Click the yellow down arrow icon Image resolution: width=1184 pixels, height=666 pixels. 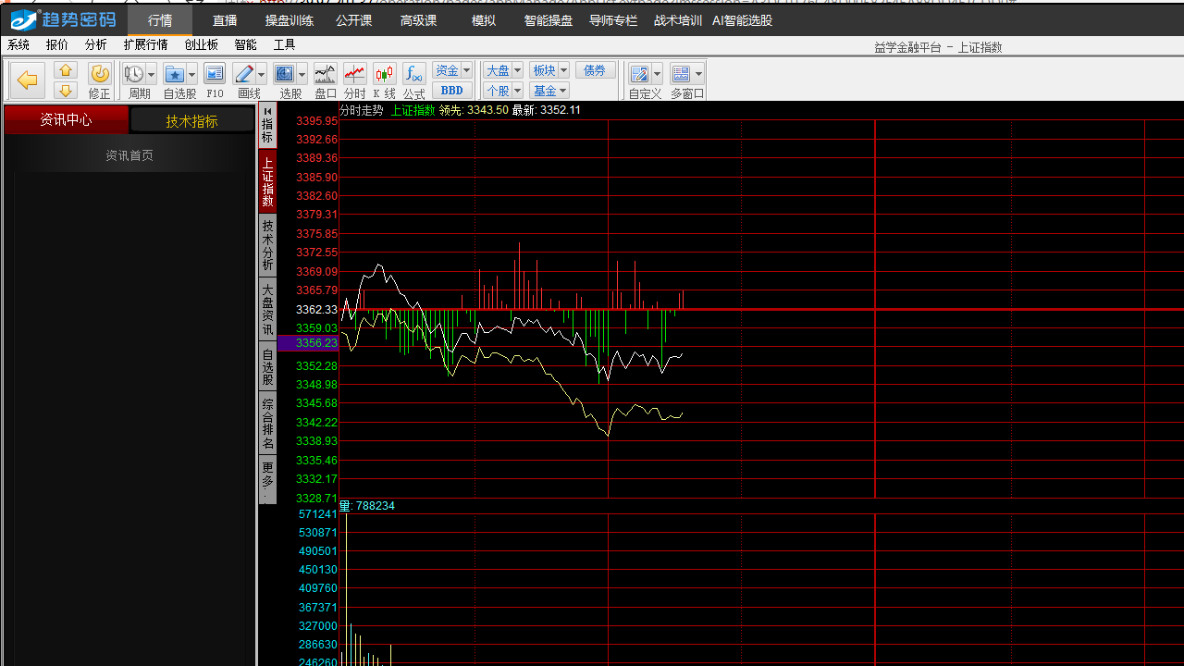tap(66, 91)
